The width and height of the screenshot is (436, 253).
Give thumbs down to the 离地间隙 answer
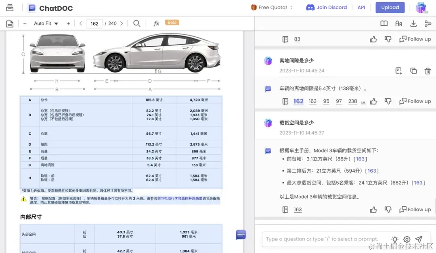point(388,101)
